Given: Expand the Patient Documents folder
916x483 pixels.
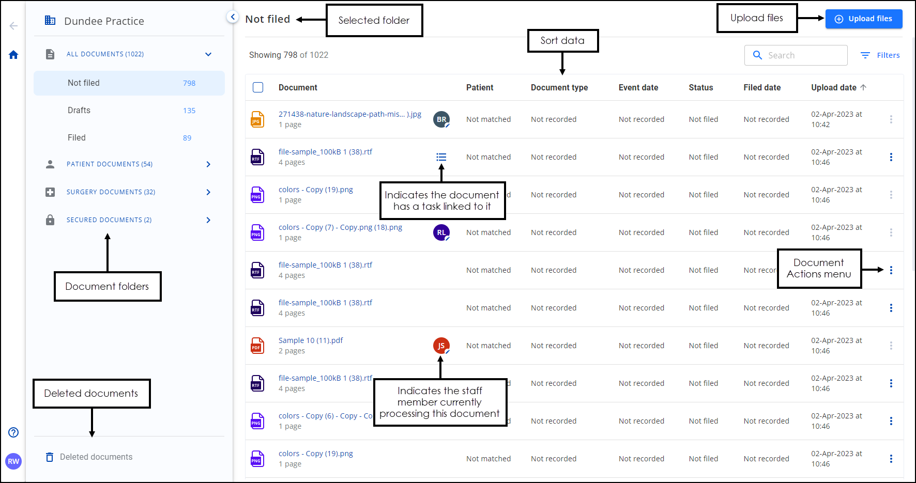Looking at the screenshot, I should click(x=208, y=164).
